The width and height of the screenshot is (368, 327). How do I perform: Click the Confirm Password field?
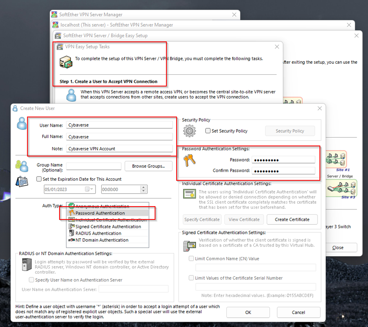click(283, 171)
